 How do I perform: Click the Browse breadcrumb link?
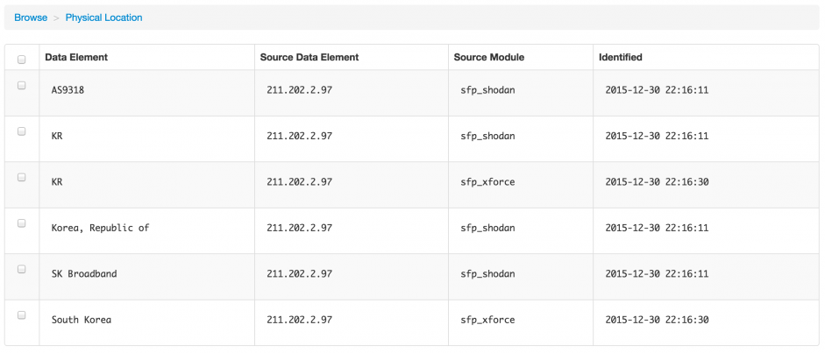[x=31, y=18]
